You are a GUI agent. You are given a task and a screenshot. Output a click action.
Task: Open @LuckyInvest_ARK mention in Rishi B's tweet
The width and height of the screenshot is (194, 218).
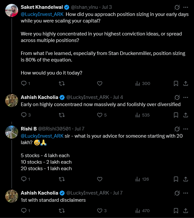click(x=42, y=136)
